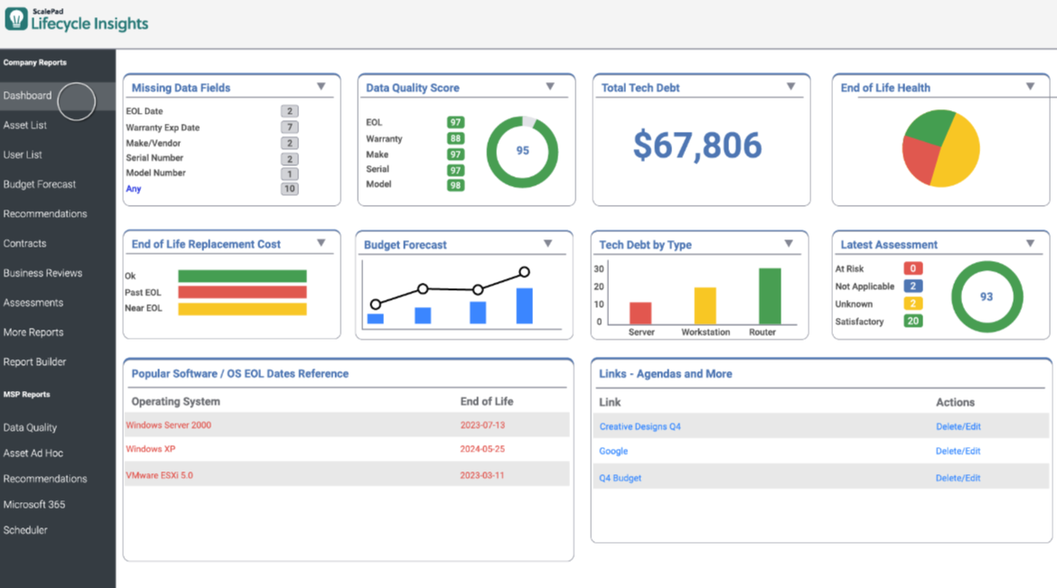The image size is (1057, 588).
Task: Open the Asset List report
Action: (25, 125)
